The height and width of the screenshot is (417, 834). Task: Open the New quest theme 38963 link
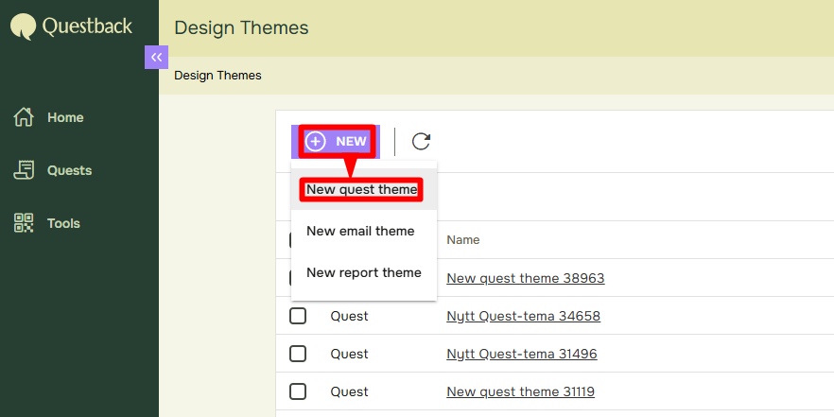(525, 278)
